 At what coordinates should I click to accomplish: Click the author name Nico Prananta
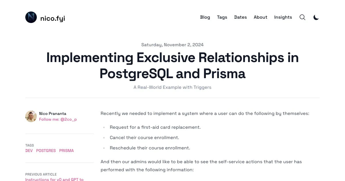(x=53, y=113)
